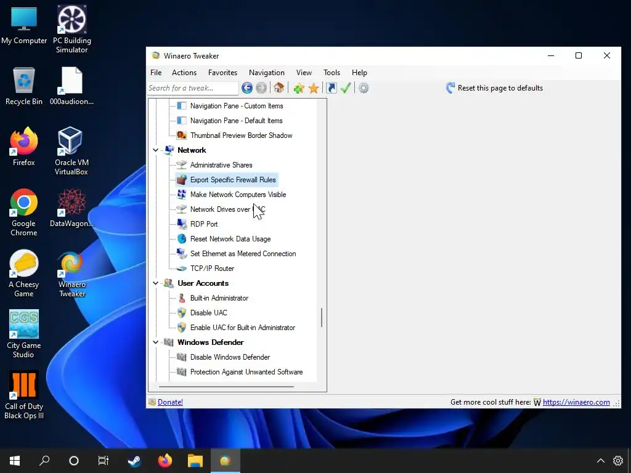The height and width of the screenshot is (473, 631).
Task: Click the grey Forward navigation arrow
Action: pyautogui.click(x=261, y=87)
